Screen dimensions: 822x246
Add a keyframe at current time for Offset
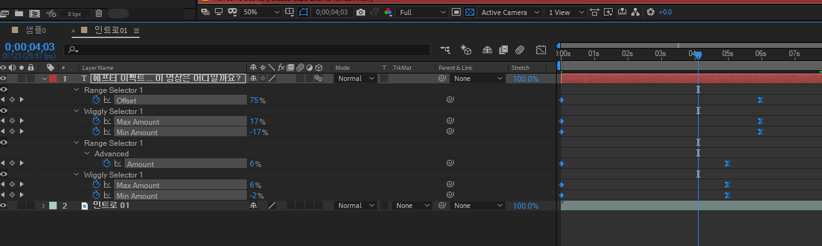click(x=12, y=100)
